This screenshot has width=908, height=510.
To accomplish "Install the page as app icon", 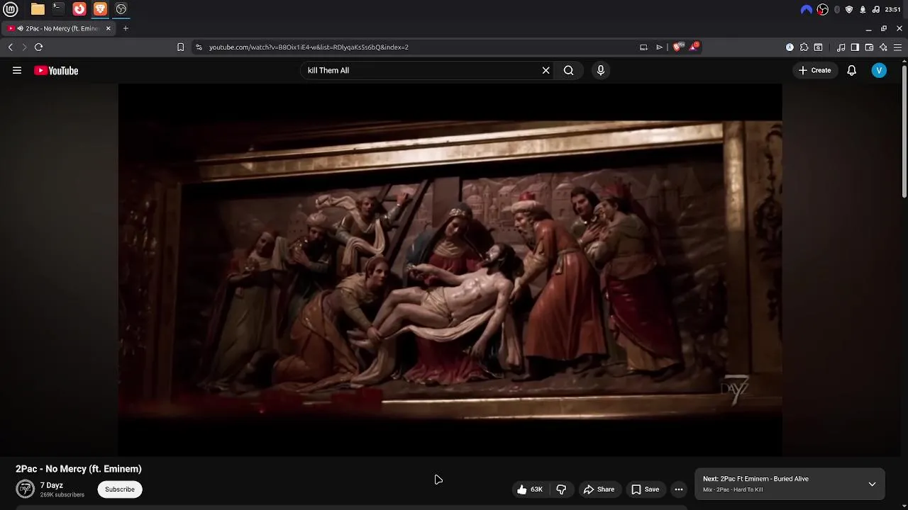I will [643, 47].
